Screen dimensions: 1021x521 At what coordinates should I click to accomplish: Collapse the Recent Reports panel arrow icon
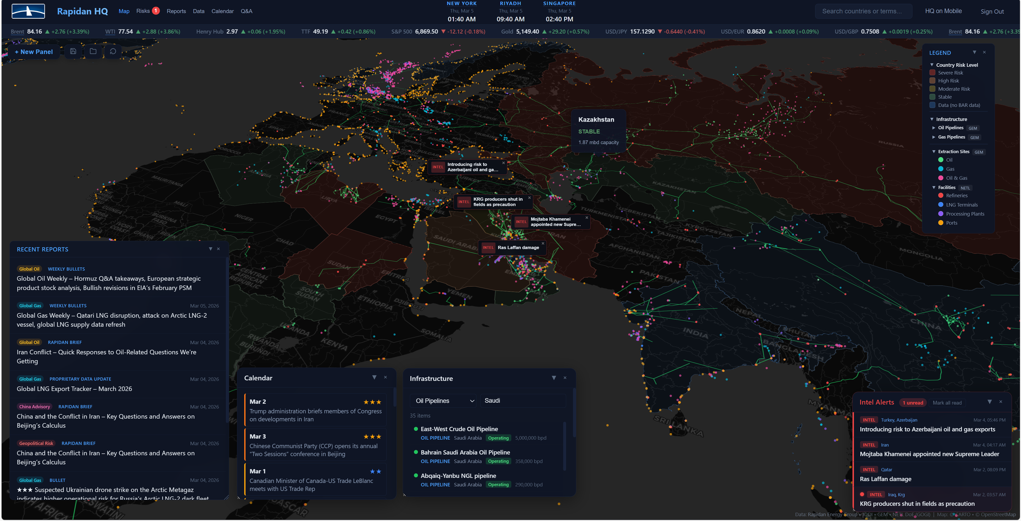[x=210, y=249]
